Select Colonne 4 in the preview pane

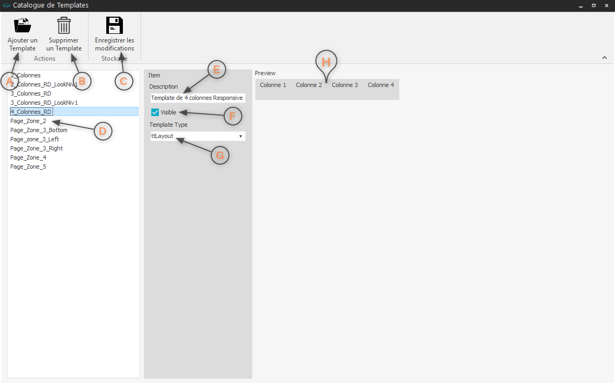(x=380, y=85)
